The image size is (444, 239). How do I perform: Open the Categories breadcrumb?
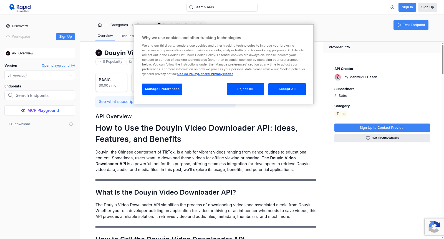(x=119, y=25)
